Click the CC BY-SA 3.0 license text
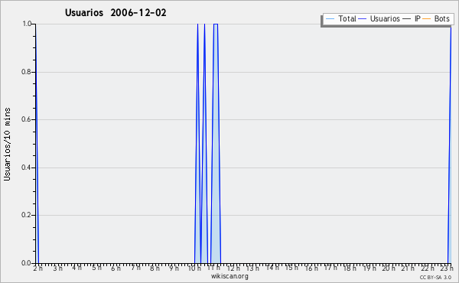The height and width of the screenshot is (283, 459). 435,277
